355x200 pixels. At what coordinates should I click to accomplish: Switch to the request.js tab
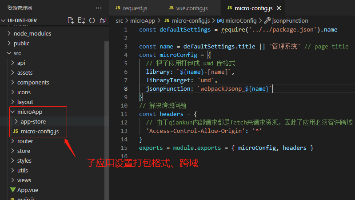pyautogui.click(x=134, y=8)
